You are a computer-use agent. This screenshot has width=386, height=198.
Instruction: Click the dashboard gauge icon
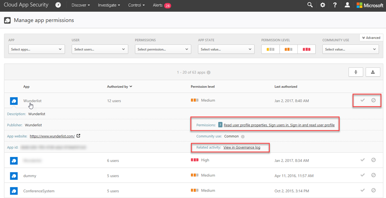click(58, 5)
